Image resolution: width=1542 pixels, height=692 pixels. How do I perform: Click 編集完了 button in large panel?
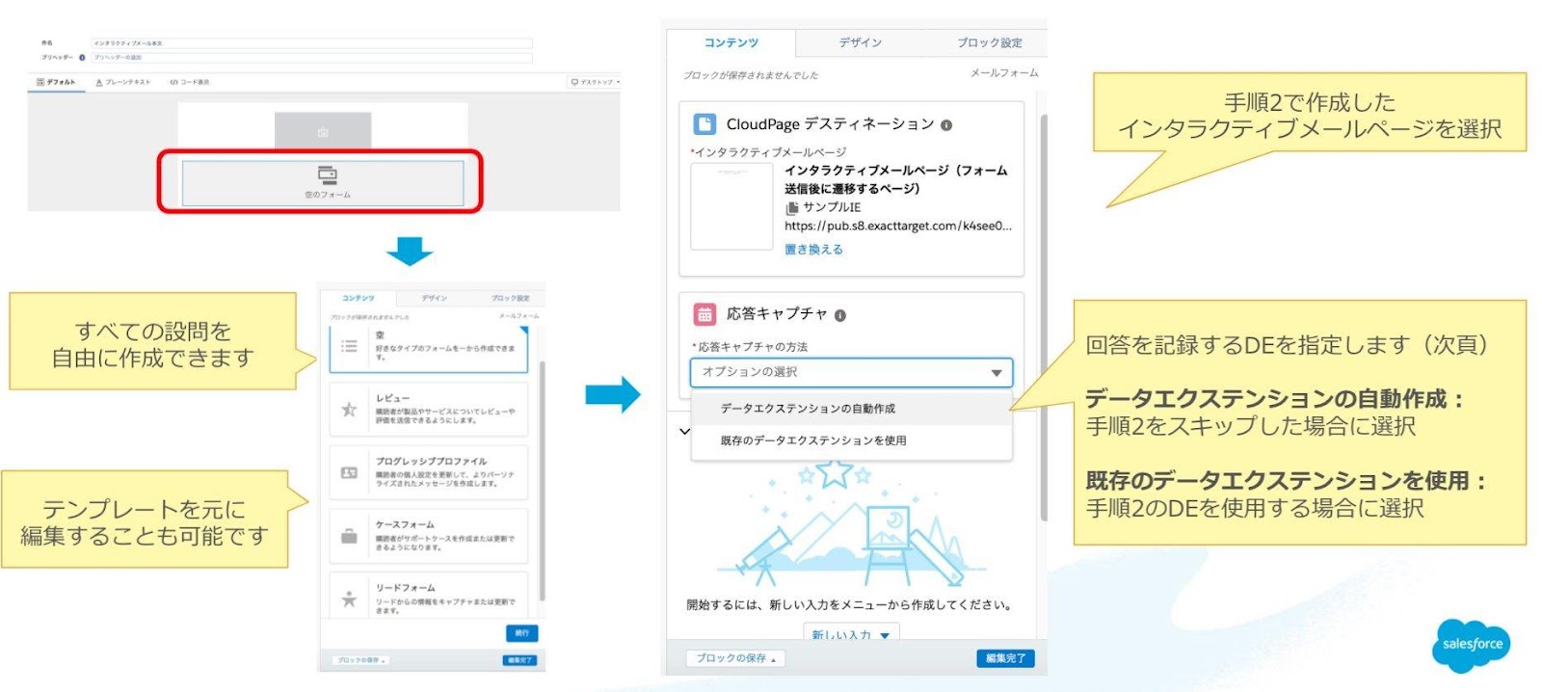click(1005, 658)
